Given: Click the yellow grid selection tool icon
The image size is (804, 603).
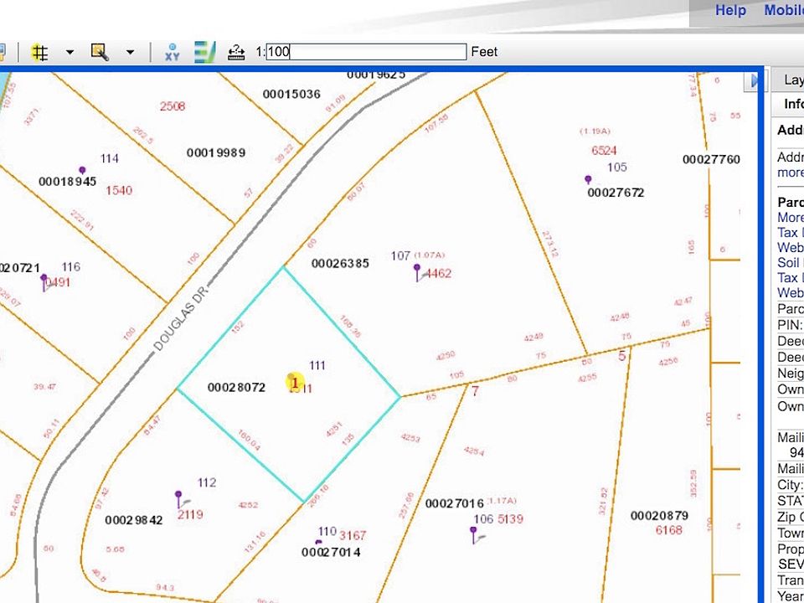Looking at the screenshot, I should pos(39,52).
